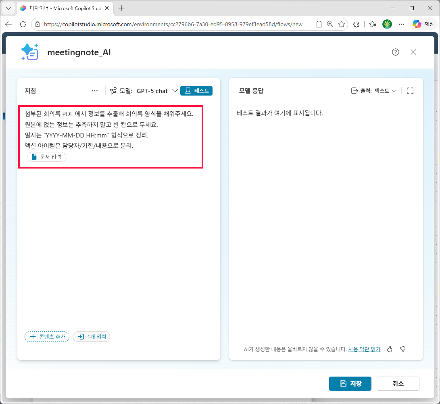Image resolution: width=440 pixels, height=404 pixels.
Task: Click the clipboard icon in address bar
Action: click(x=319, y=25)
